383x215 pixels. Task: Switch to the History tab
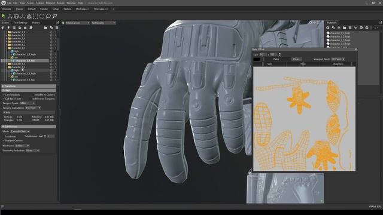coord(36,23)
